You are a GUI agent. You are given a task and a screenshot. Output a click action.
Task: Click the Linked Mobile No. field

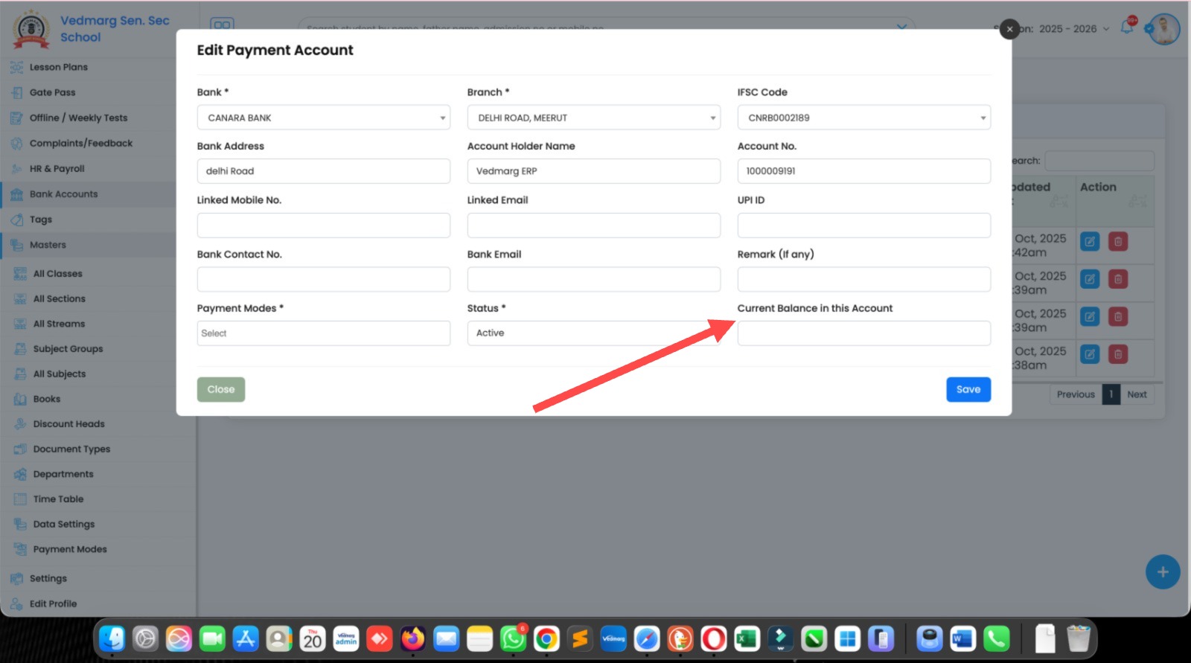[x=324, y=225]
